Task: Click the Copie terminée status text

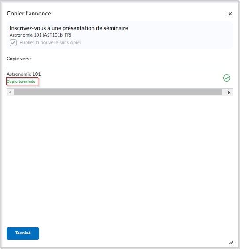Action: (21, 82)
